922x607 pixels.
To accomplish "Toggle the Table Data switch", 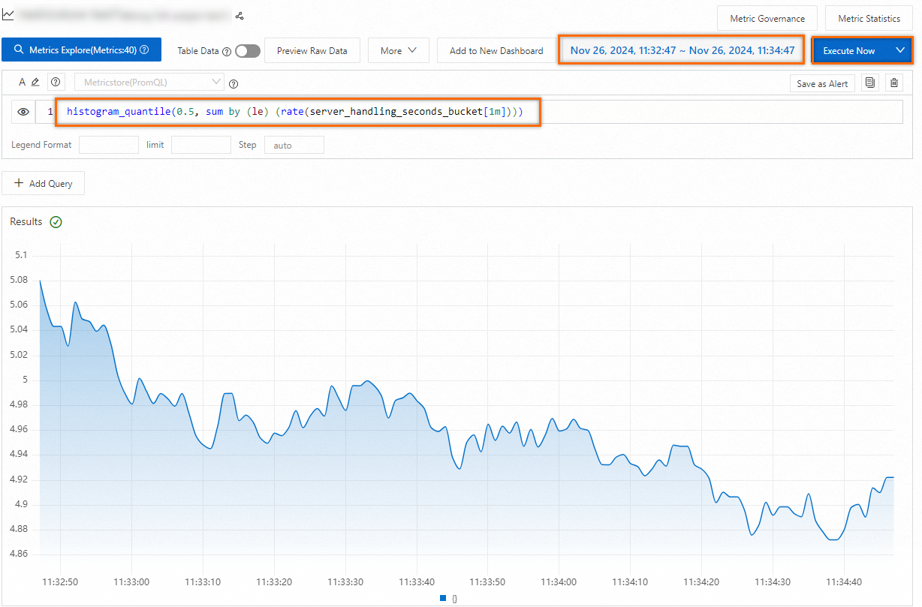I will pyautogui.click(x=248, y=51).
